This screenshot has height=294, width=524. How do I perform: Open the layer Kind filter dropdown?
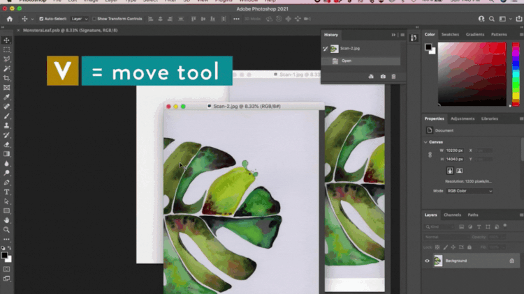click(439, 226)
